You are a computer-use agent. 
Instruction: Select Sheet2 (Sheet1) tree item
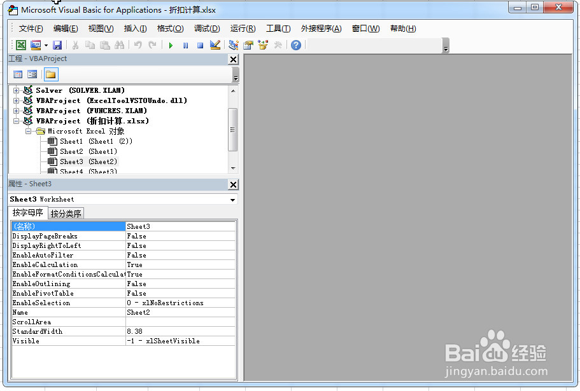(x=88, y=151)
